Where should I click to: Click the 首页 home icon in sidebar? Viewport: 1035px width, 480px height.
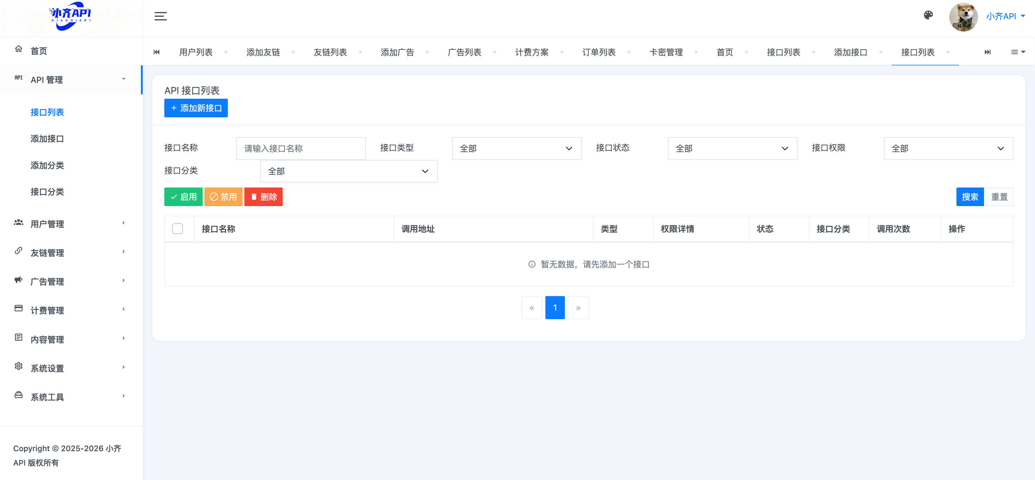(19, 48)
